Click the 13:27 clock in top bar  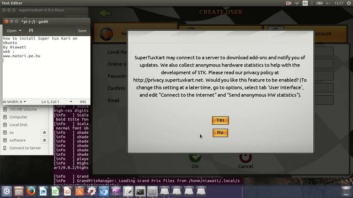[339, 3]
